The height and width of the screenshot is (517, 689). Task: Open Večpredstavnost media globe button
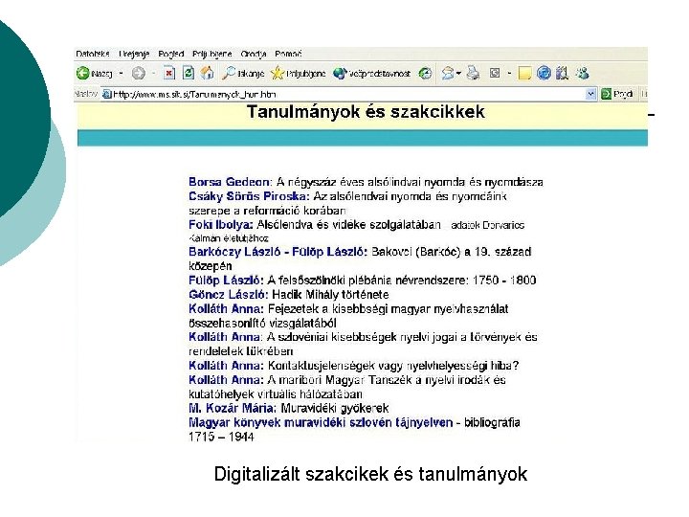coord(371,73)
